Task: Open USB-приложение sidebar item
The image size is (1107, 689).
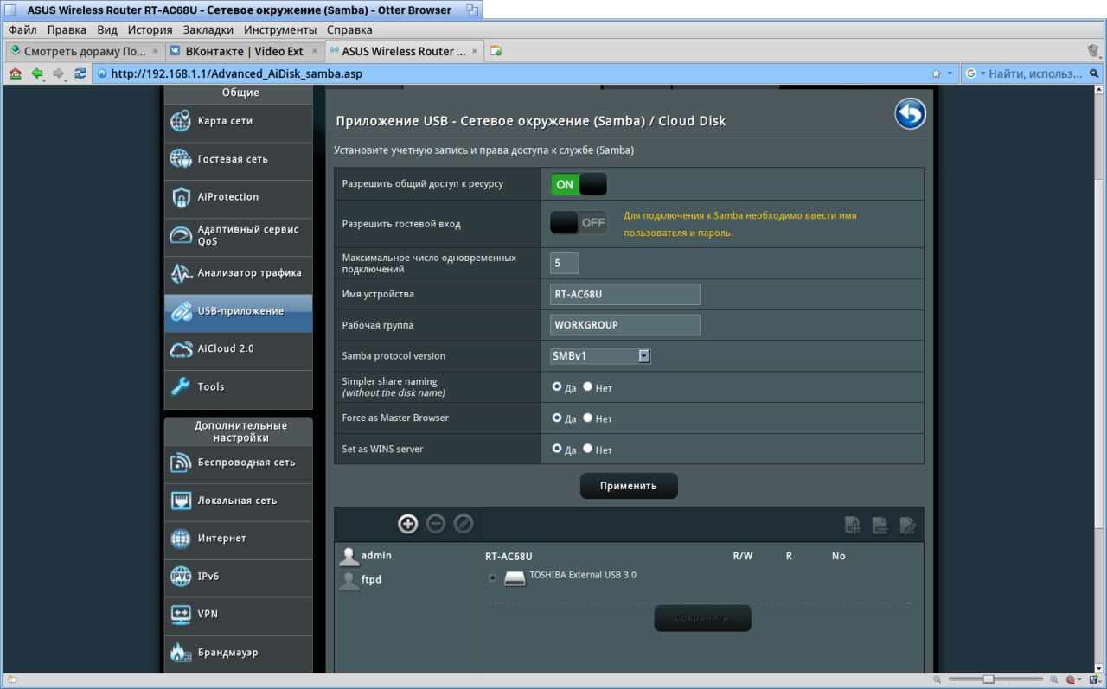Action: tap(238, 312)
